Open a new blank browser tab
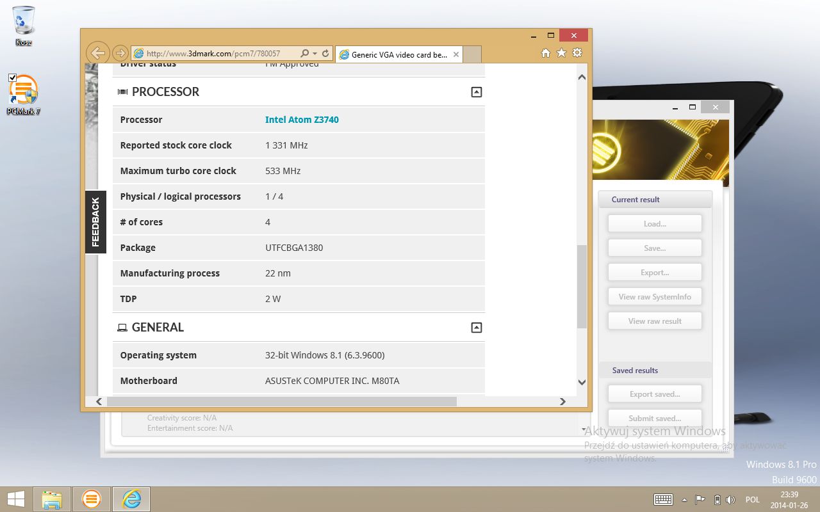The width and height of the screenshot is (820, 512). (471, 54)
